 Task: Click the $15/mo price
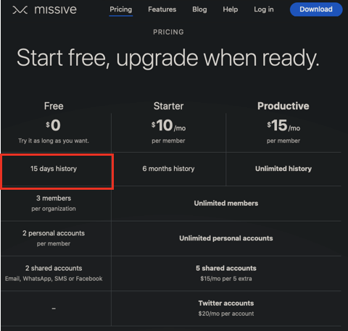[283, 125]
